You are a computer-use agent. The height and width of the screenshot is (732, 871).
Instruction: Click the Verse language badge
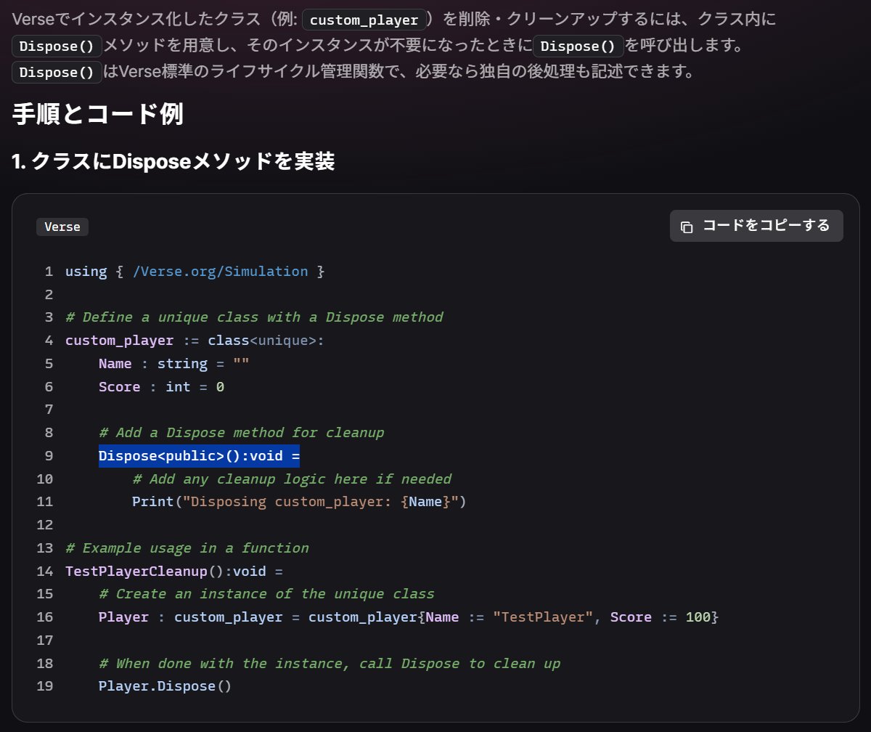coord(62,227)
